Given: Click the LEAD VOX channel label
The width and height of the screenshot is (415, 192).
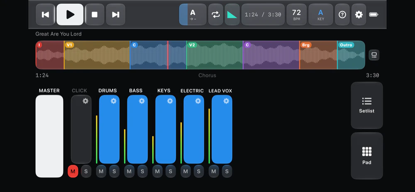Looking at the screenshot, I should click(x=220, y=91).
